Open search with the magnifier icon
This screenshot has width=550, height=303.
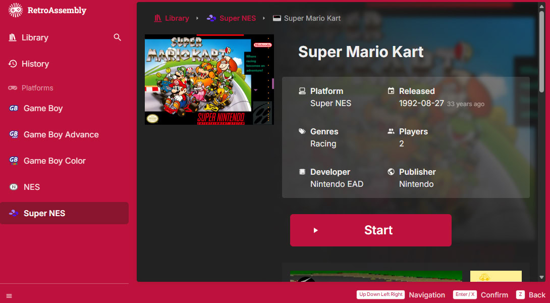pos(118,37)
